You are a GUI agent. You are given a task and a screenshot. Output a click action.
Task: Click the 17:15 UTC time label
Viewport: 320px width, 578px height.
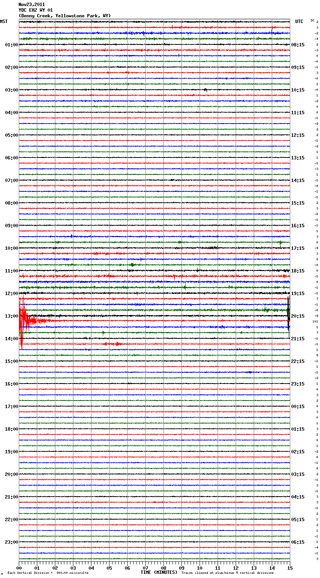298,248
